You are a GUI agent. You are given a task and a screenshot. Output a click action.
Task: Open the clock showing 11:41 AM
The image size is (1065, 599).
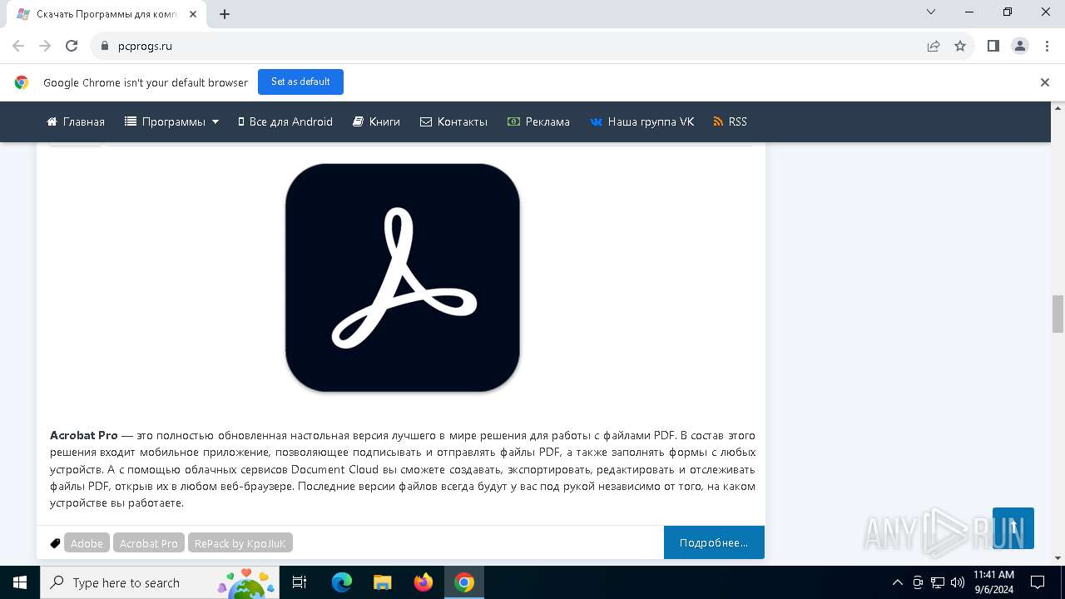[994, 582]
